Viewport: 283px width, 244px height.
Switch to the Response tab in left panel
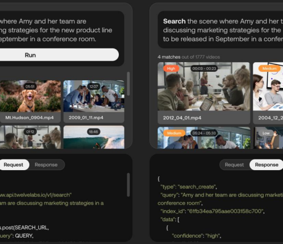[x=46, y=165]
